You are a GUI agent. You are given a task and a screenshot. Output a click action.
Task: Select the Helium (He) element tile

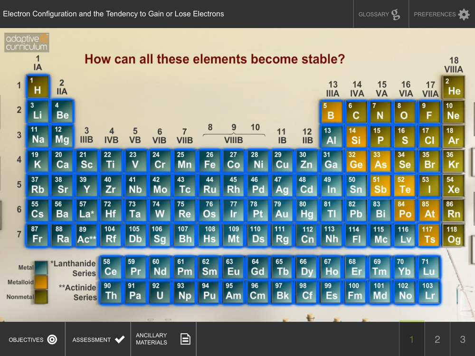(454, 87)
